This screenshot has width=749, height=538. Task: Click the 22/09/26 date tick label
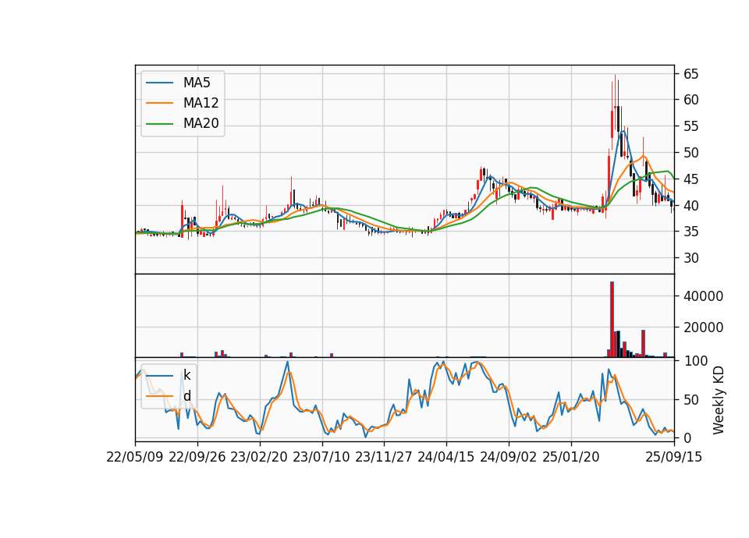tap(197, 457)
